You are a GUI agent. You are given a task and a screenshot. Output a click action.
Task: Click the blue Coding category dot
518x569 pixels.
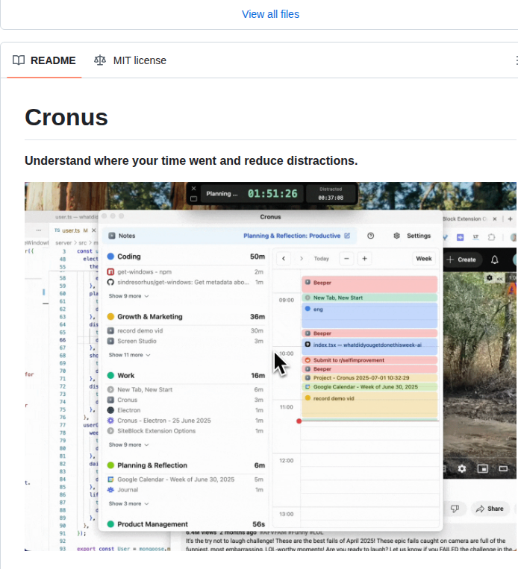pos(110,257)
